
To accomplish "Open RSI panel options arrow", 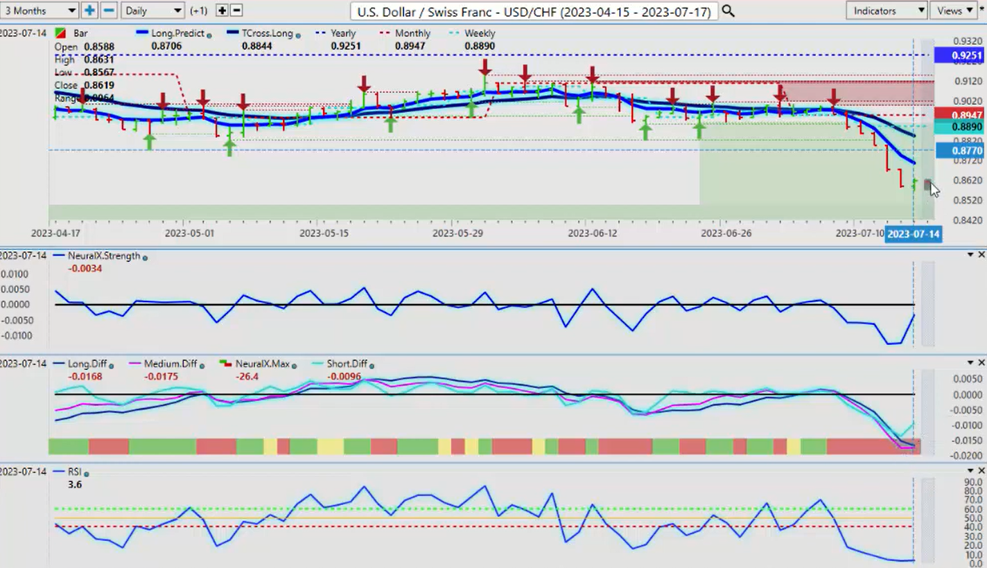I will click(x=970, y=471).
